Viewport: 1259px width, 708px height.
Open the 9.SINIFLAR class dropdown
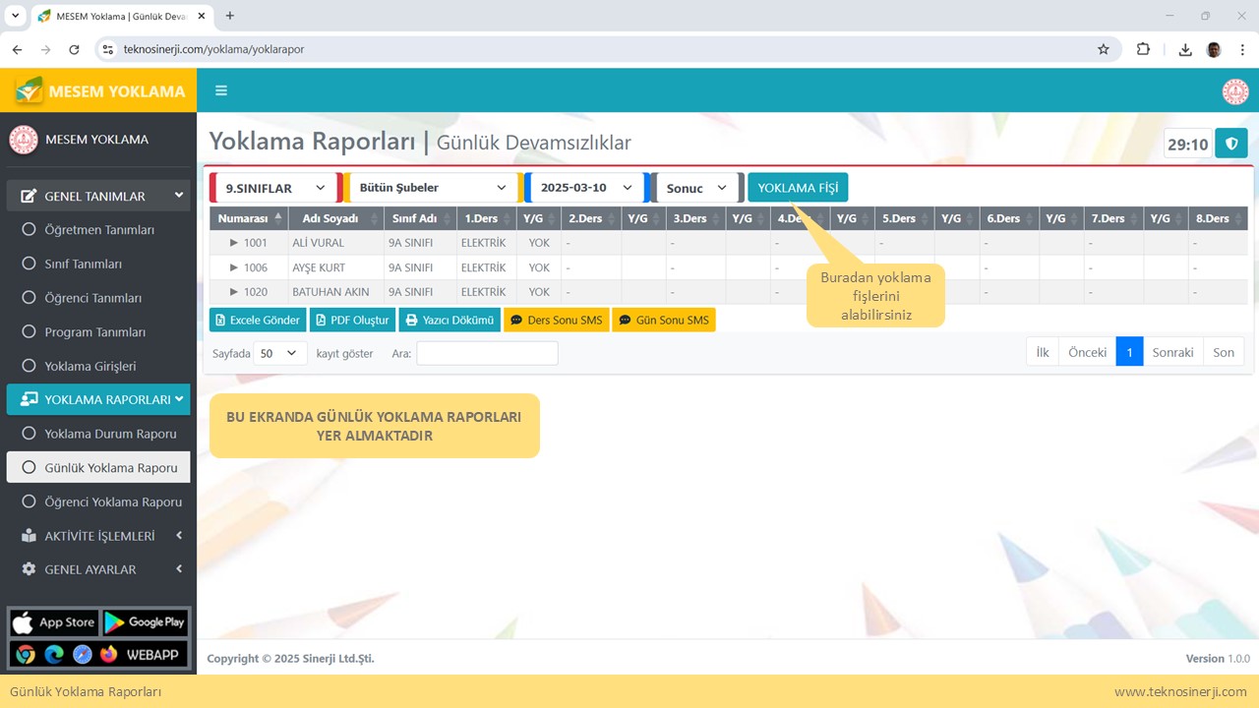275,188
